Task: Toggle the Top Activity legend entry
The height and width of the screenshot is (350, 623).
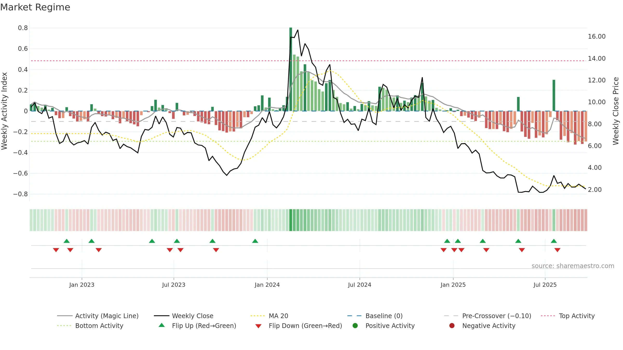Action: click(x=568, y=316)
